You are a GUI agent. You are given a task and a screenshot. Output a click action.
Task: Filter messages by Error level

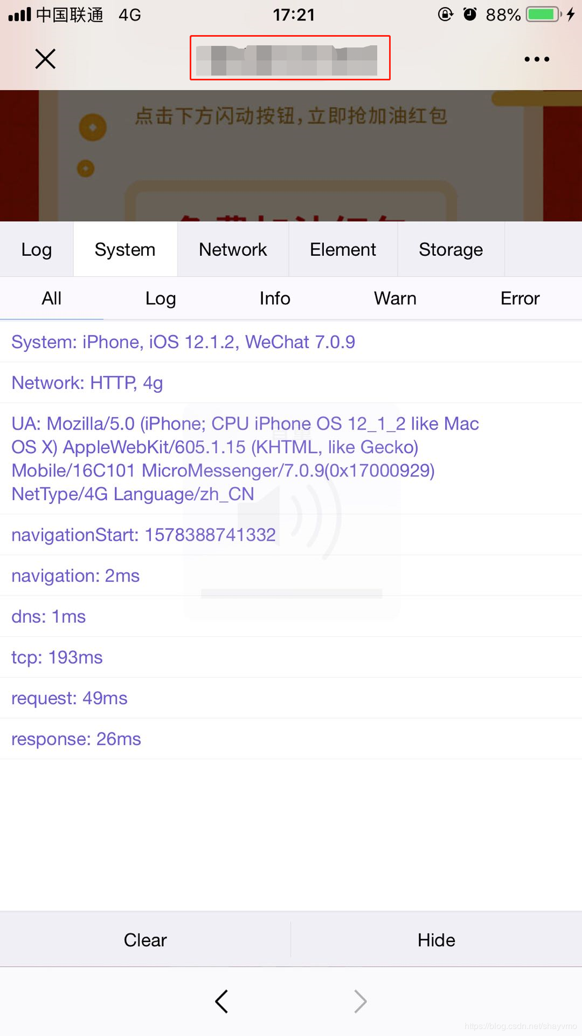519,298
